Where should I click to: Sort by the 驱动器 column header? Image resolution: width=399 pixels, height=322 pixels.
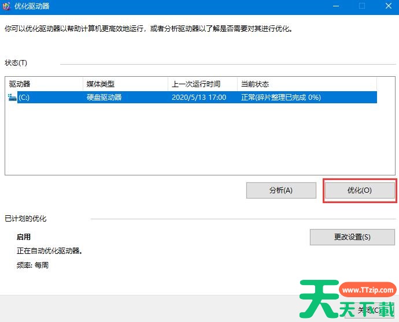[x=43, y=84]
